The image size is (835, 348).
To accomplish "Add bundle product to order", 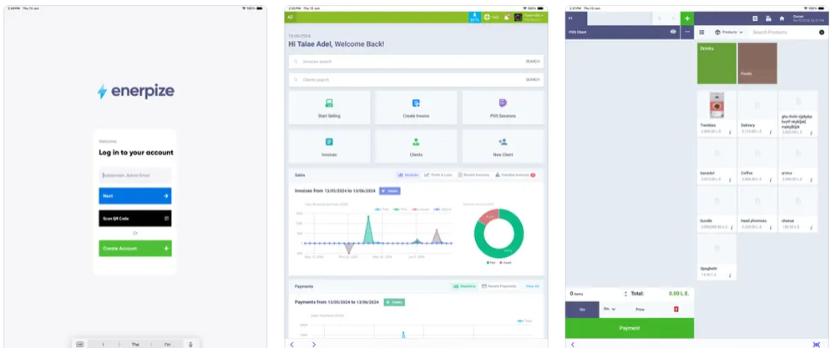I will (x=716, y=209).
